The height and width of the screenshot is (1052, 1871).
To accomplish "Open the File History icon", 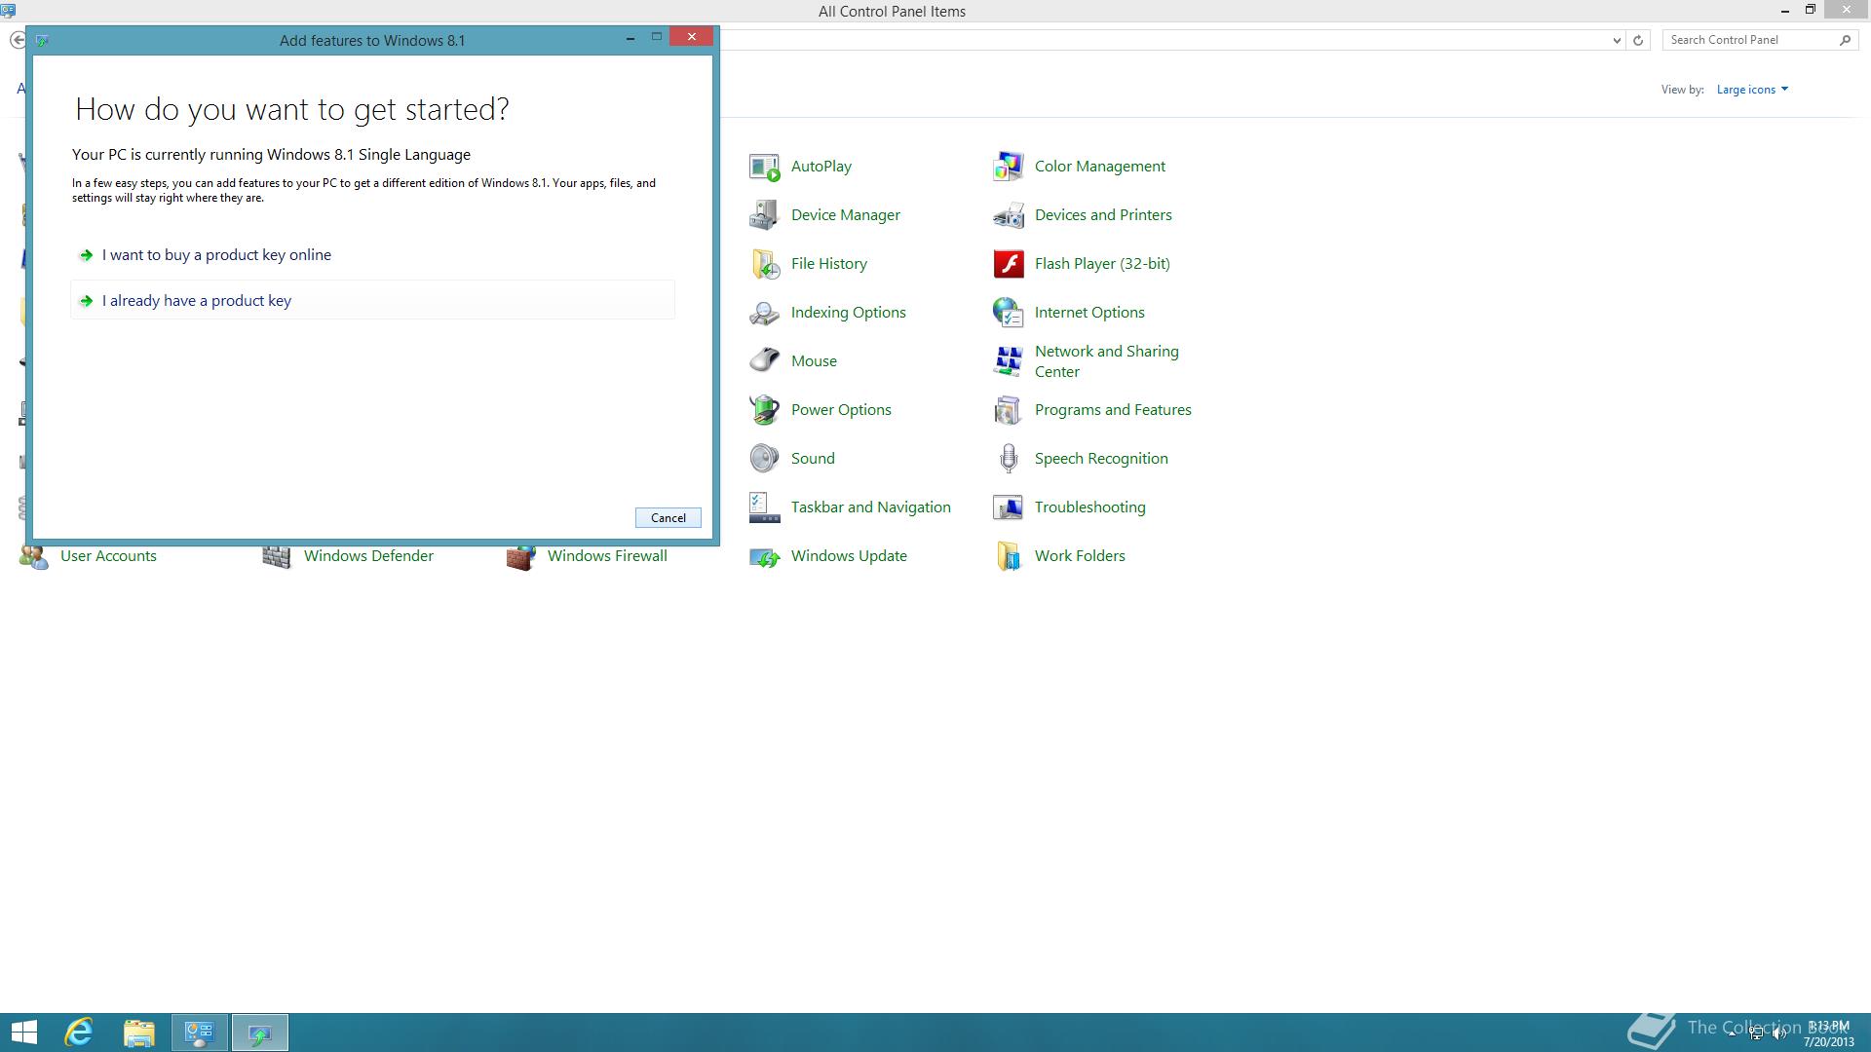I will 765,264.
